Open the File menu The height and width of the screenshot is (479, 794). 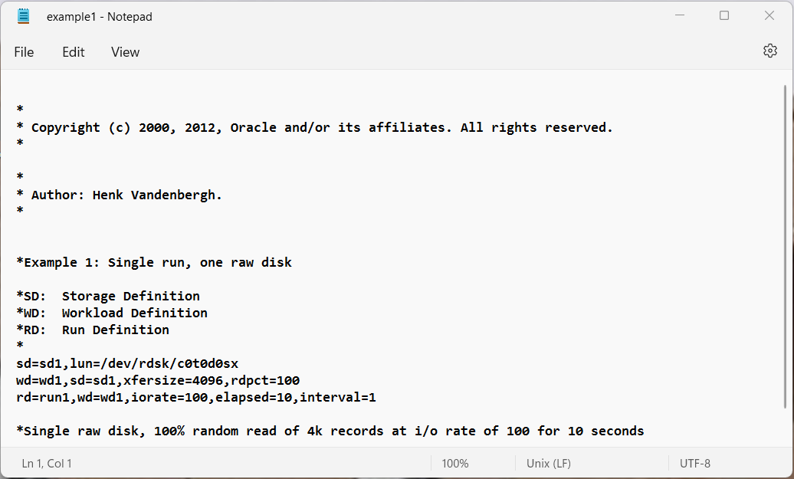[24, 52]
